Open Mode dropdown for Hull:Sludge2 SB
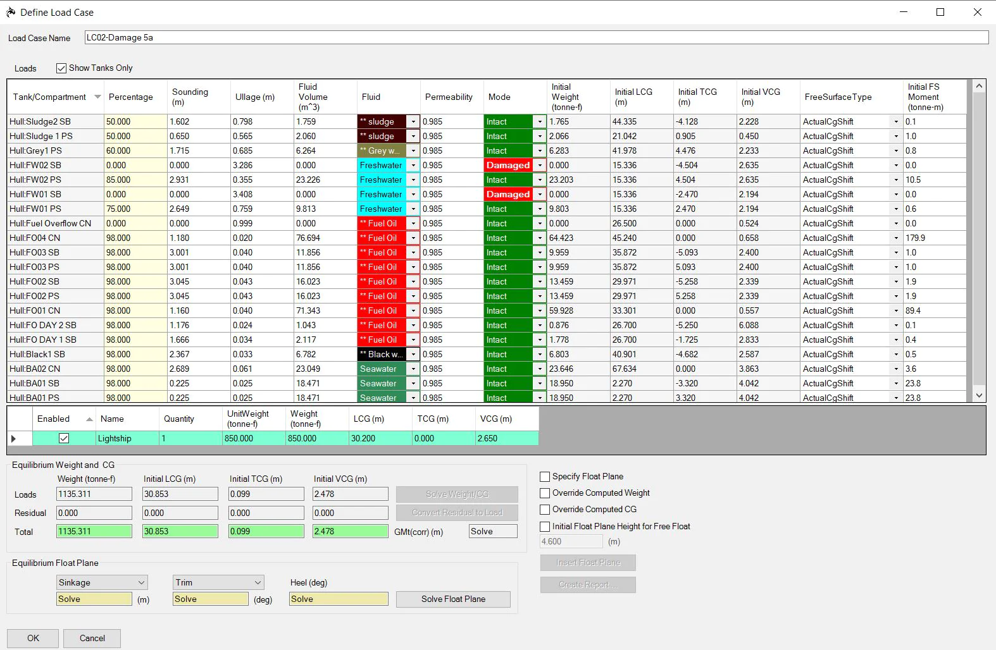996x650 pixels. pyautogui.click(x=540, y=122)
